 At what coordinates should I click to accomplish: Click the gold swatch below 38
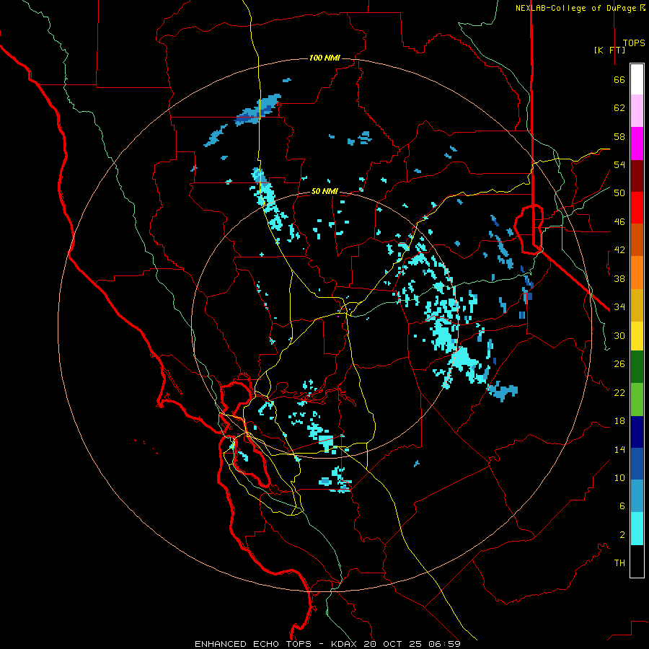[637, 305]
